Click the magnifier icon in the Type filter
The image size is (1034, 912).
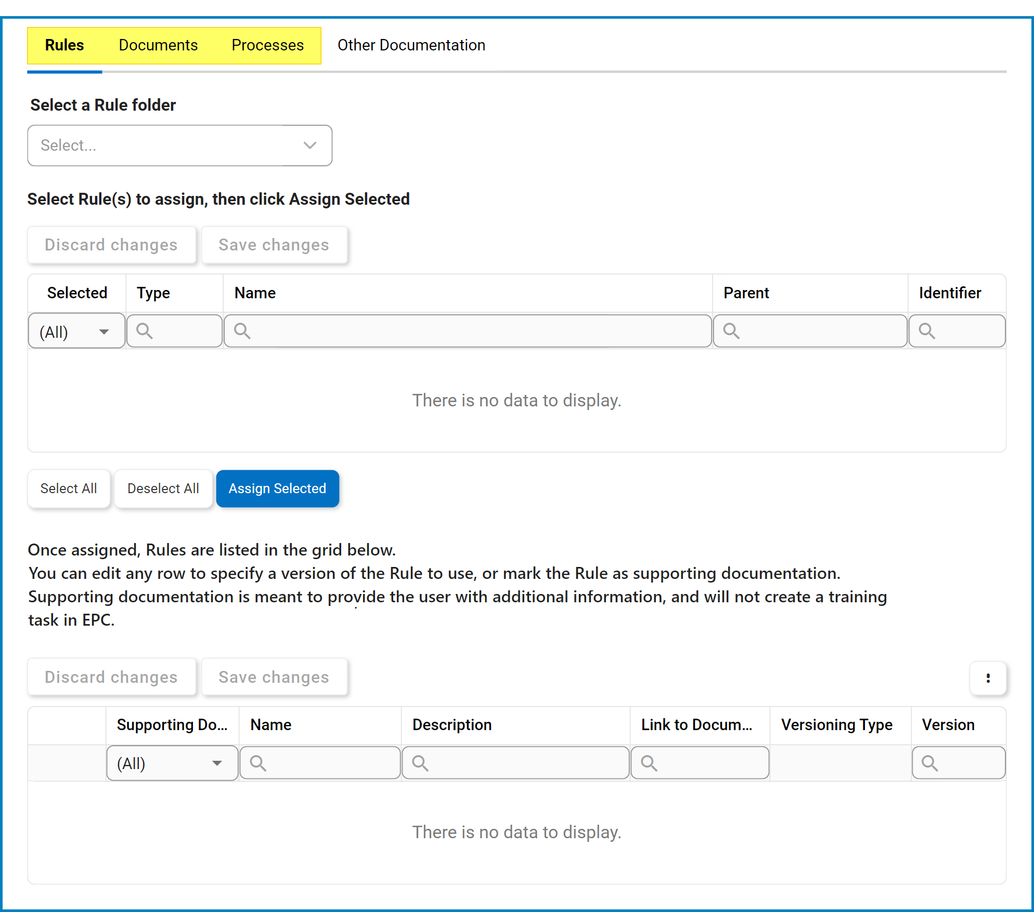pos(144,331)
